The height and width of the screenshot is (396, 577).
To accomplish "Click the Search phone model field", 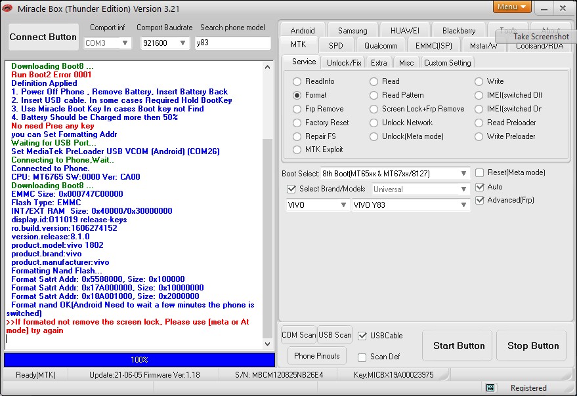I will (x=233, y=43).
